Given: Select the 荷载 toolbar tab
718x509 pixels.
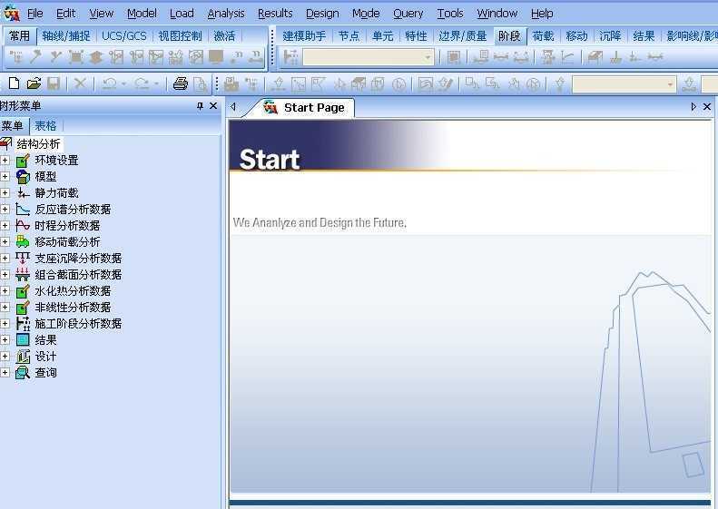Looking at the screenshot, I should point(543,36).
